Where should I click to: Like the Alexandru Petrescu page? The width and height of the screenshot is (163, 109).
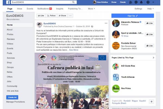point(149,23)
